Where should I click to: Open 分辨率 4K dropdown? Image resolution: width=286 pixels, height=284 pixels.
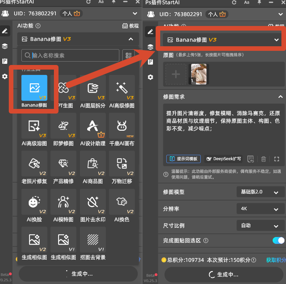260,209
